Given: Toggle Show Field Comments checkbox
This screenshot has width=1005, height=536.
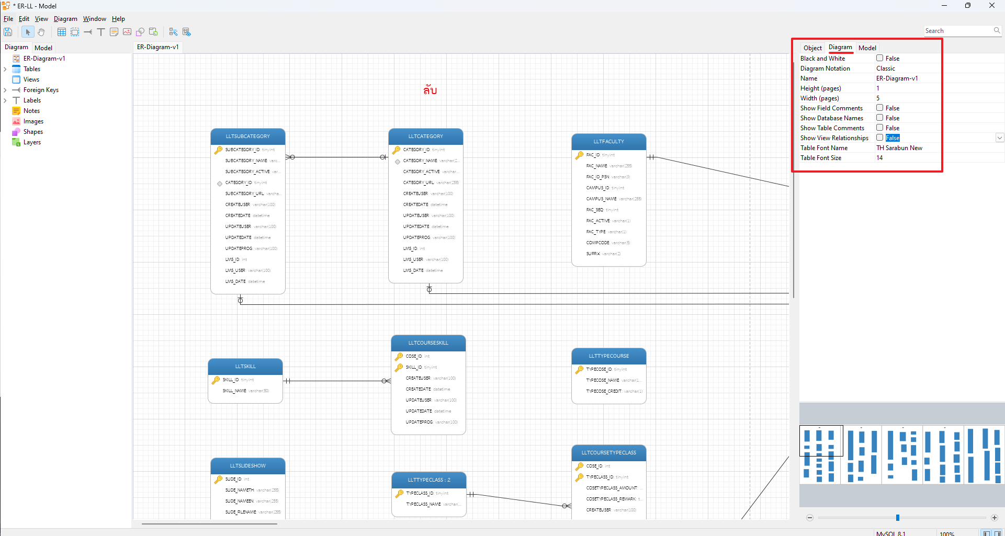Looking at the screenshot, I should [x=880, y=108].
